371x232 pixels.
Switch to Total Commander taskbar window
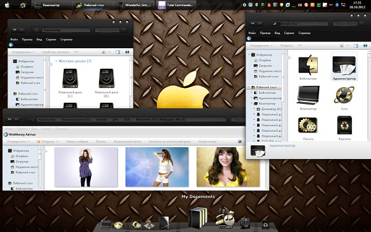coord(176,5)
